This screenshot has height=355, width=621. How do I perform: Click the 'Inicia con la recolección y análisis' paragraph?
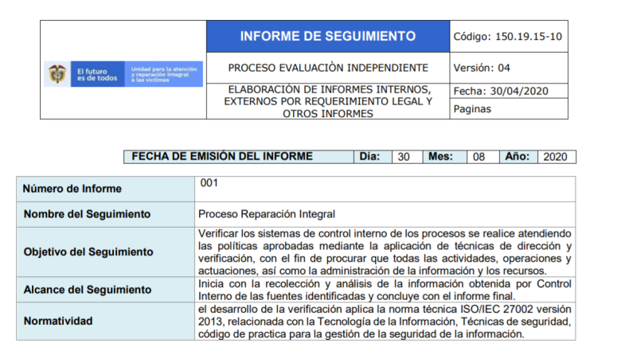[385, 290]
